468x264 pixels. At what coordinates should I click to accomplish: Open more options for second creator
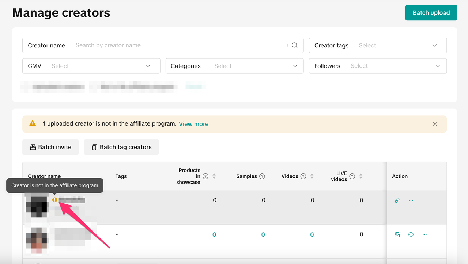pos(424,235)
